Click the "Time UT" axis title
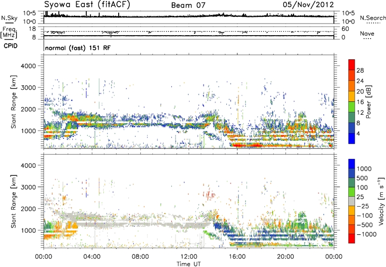386x267 pixels. pos(189,264)
